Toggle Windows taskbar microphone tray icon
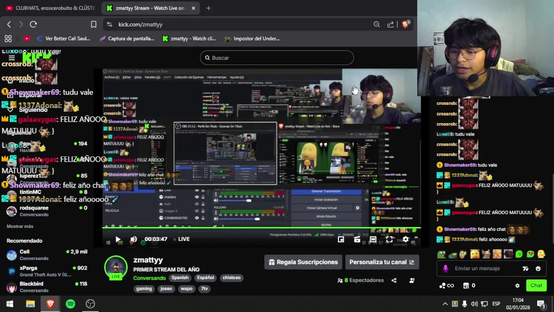This screenshot has height=312, width=554. click(x=464, y=304)
